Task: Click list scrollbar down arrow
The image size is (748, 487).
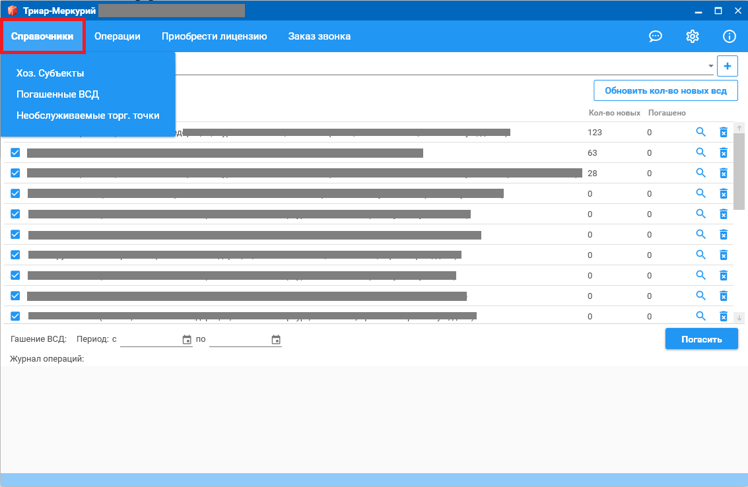Action: [x=739, y=317]
